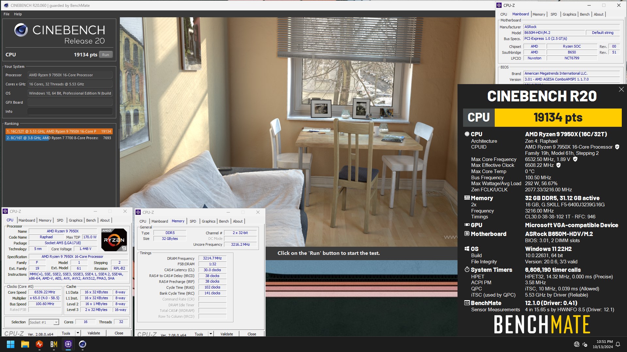This screenshot has width=627, height=352.
Task: Open CPU-Z taskbar icon
Action: click(68, 344)
